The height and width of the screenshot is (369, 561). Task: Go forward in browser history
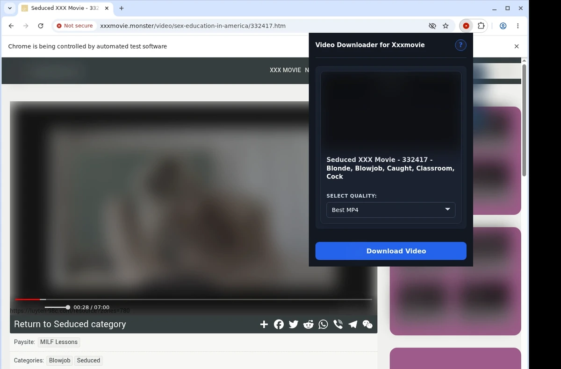26,26
